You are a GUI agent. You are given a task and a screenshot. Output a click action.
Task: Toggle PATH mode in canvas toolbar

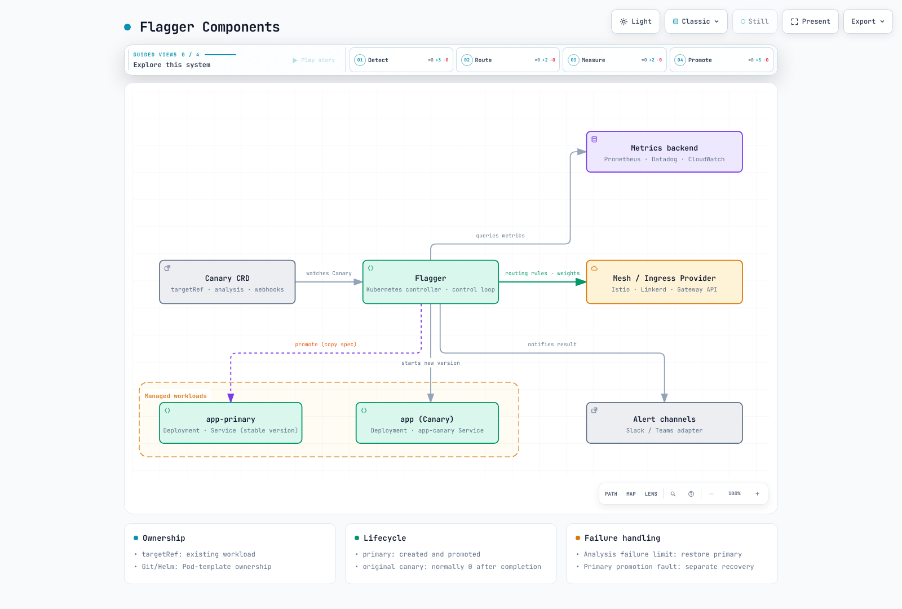pos(611,494)
